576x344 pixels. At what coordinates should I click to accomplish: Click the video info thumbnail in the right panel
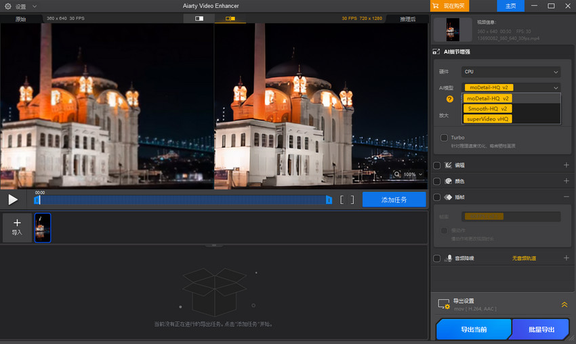[x=453, y=29]
